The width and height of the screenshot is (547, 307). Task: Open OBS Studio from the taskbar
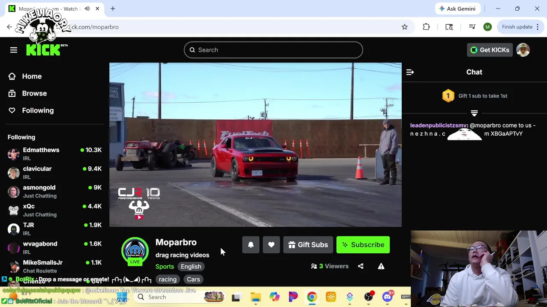point(369,297)
